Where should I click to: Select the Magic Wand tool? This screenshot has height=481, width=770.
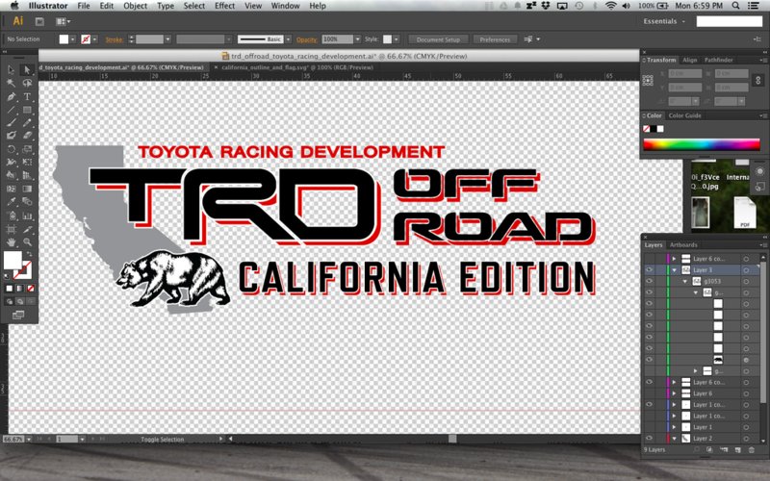click(11, 83)
